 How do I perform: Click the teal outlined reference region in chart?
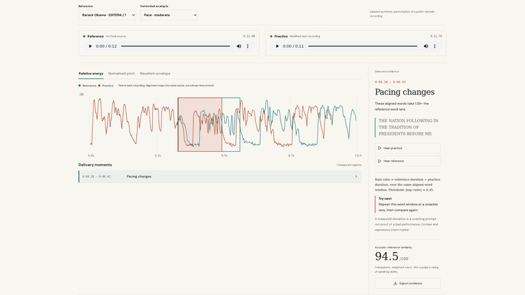click(x=231, y=124)
